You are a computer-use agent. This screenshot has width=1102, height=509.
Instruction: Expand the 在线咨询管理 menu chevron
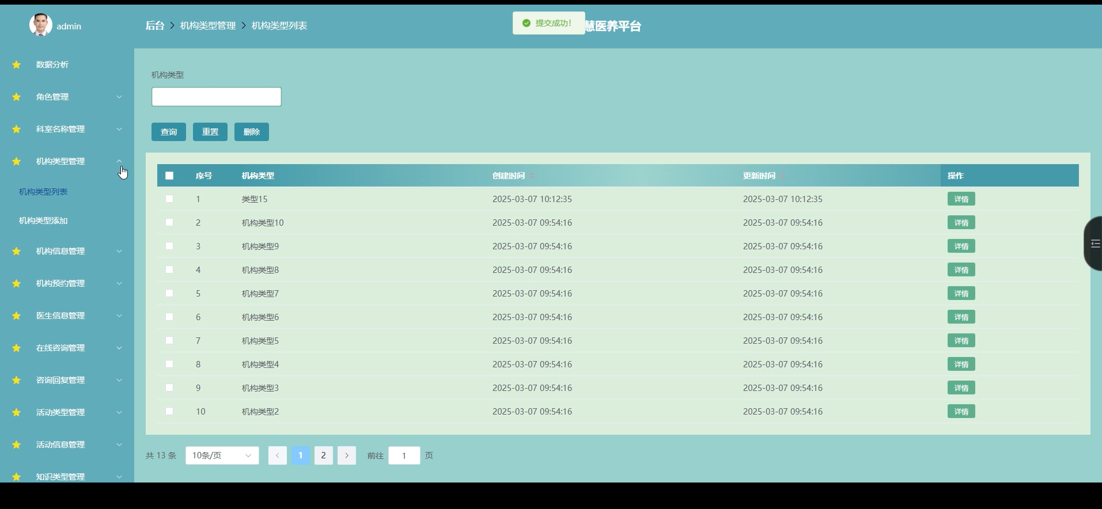pyautogui.click(x=119, y=348)
